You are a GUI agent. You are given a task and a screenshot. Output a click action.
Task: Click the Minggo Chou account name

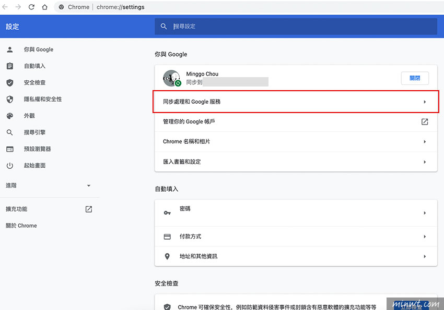(x=202, y=74)
